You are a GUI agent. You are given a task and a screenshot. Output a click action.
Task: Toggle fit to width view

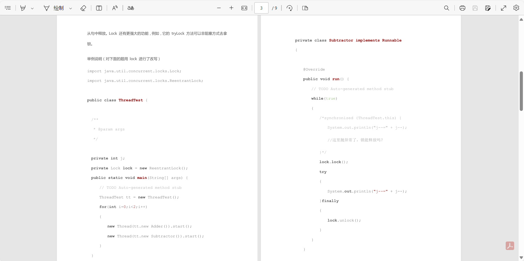point(244,8)
